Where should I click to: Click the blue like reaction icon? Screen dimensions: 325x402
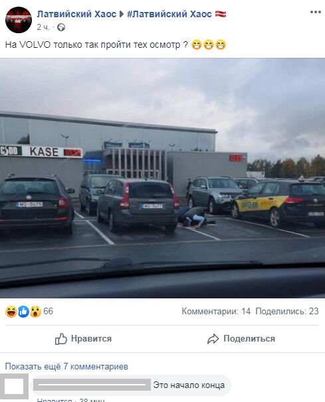click(23, 312)
